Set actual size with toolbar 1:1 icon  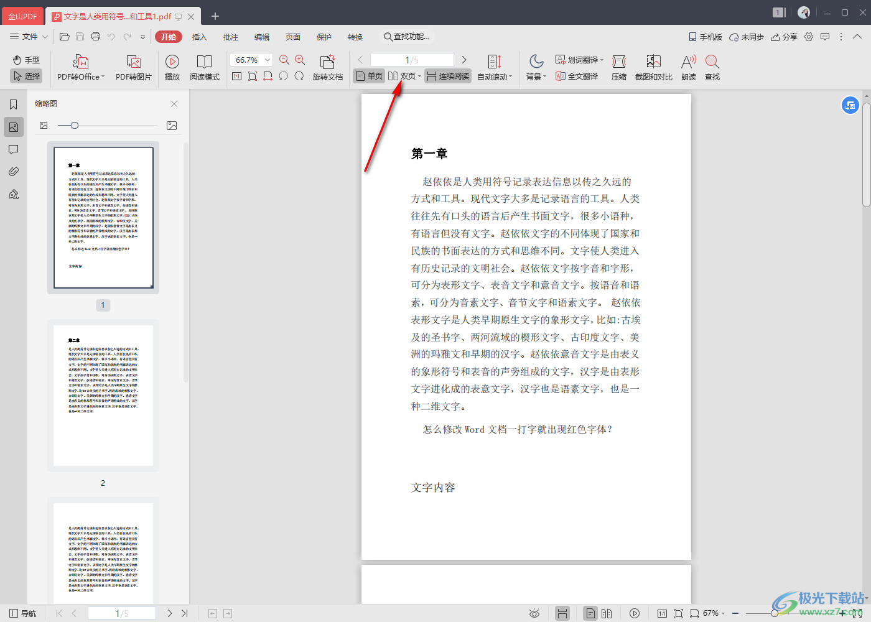coord(236,76)
